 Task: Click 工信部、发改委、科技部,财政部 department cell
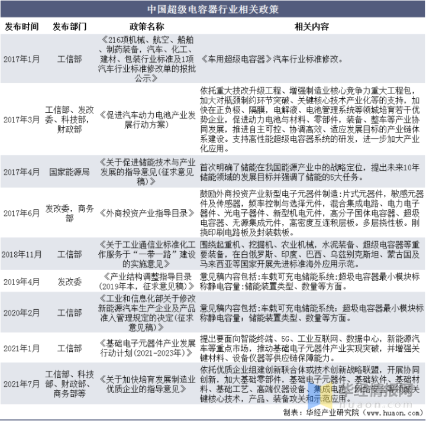point(70,119)
